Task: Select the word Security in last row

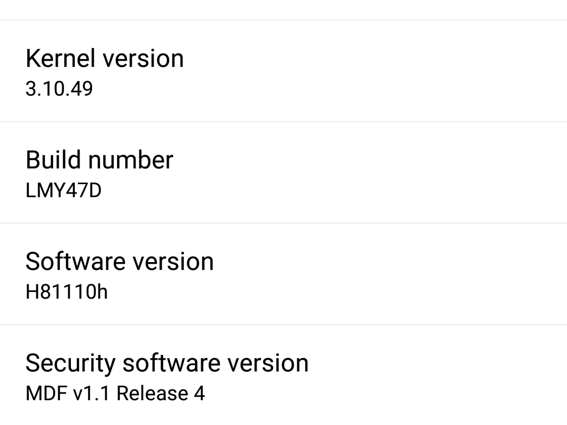Action: pos(71,363)
